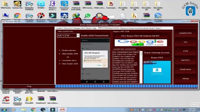The width and height of the screenshot is (200, 112).
Task: Open the Filmora desktop shortcut
Action: tap(52, 16)
